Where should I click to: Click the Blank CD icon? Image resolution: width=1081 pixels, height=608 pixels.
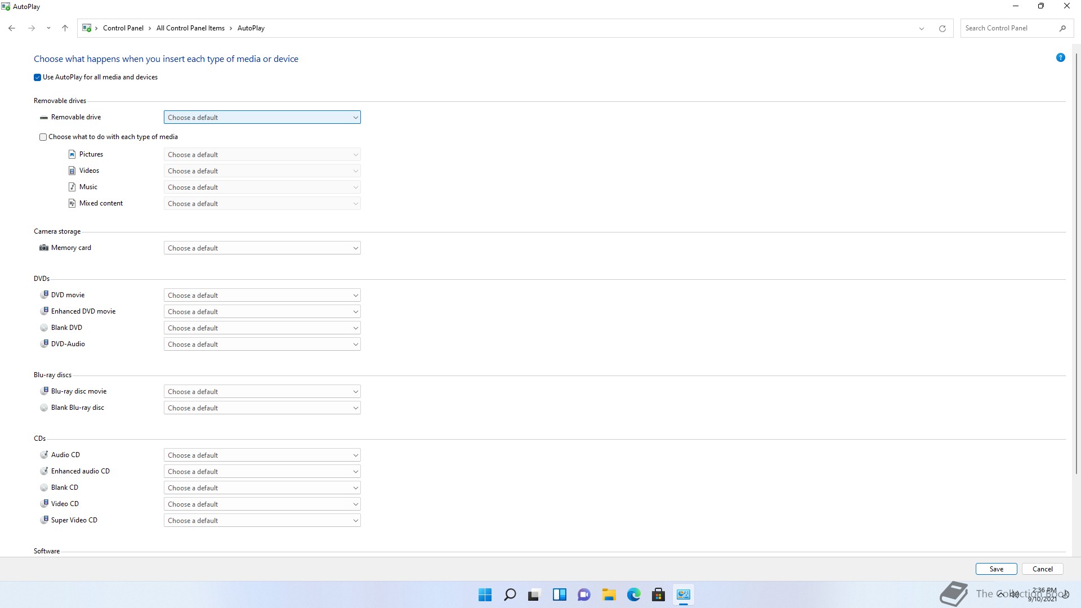(44, 488)
